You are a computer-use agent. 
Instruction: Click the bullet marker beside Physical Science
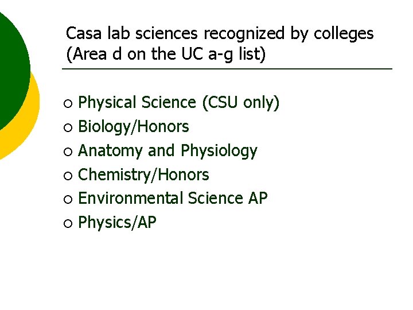click(x=68, y=104)
